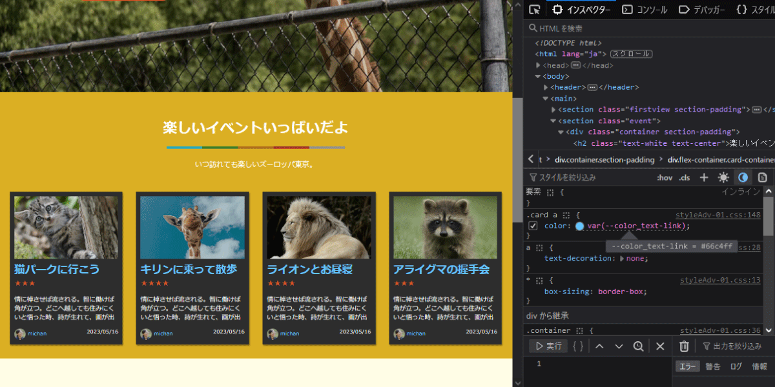
Task: Toggle light color scheme simulation sun icon
Action: click(723, 177)
